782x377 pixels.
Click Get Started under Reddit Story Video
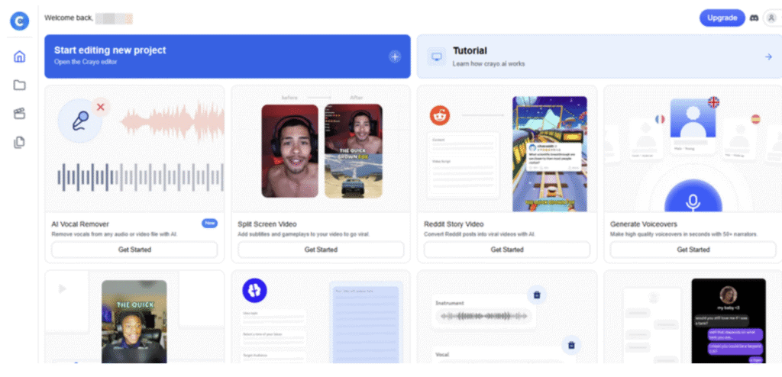(507, 250)
